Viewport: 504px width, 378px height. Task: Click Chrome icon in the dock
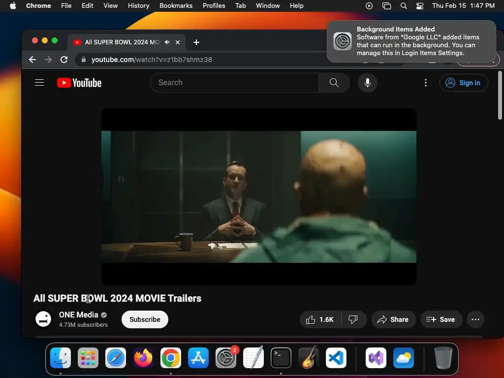point(171,358)
